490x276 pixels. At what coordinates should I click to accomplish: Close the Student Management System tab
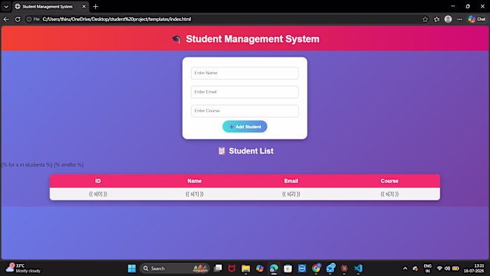84,6
